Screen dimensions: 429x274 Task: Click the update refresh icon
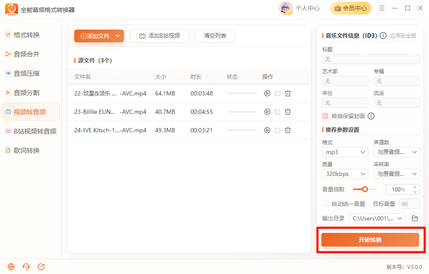point(41,267)
